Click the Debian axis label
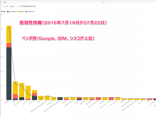156x117 pixels. 64,102
